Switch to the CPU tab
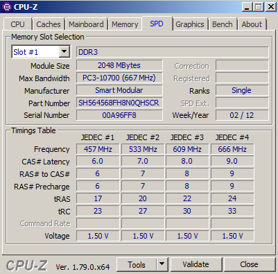278x274 pixels. (x=17, y=24)
